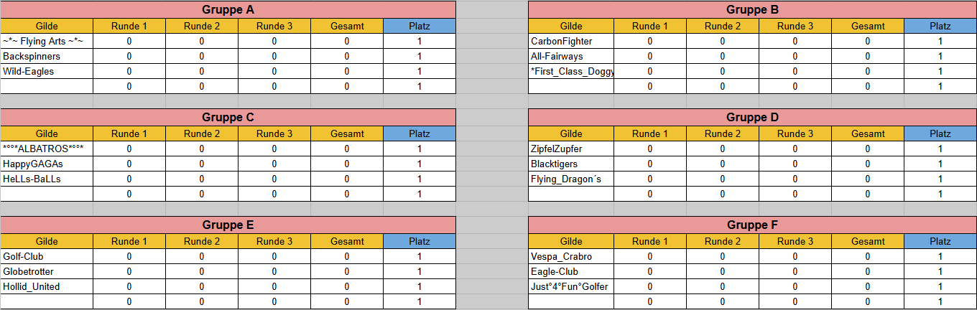Click the HappyGAGAs guild cell
This screenshot has width=977, height=310.
[47, 164]
